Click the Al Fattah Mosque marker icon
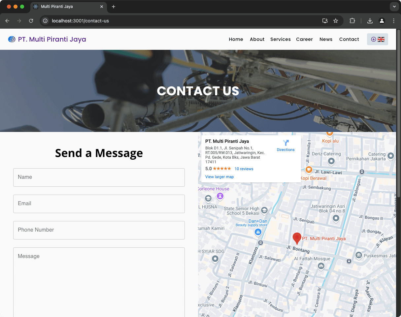 click(x=321, y=266)
